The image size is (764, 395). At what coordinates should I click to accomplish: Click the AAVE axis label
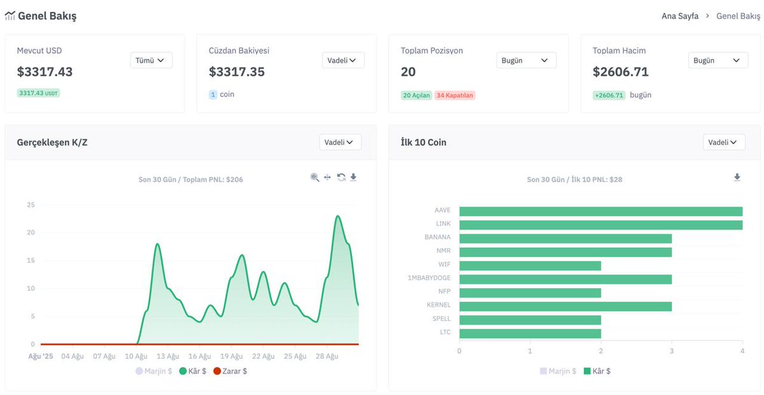[442, 210]
